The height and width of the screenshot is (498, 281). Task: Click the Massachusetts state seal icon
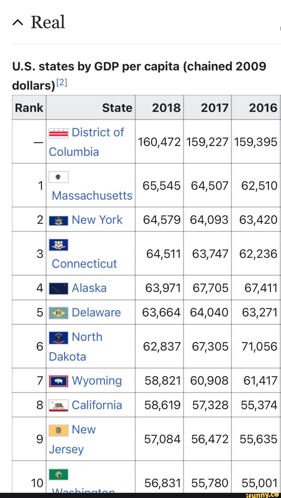[58, 177]
